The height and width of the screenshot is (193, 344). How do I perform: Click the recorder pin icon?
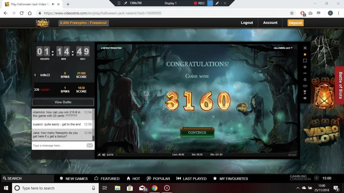pos(125,3)
